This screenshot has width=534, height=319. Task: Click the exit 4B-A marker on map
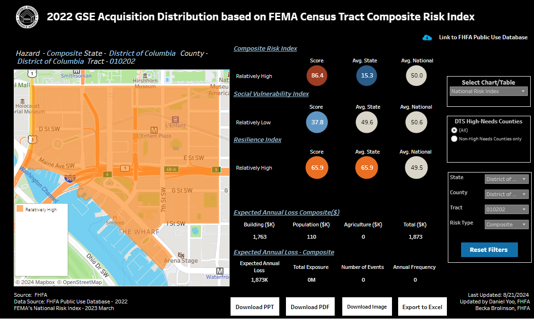[171, 169]
